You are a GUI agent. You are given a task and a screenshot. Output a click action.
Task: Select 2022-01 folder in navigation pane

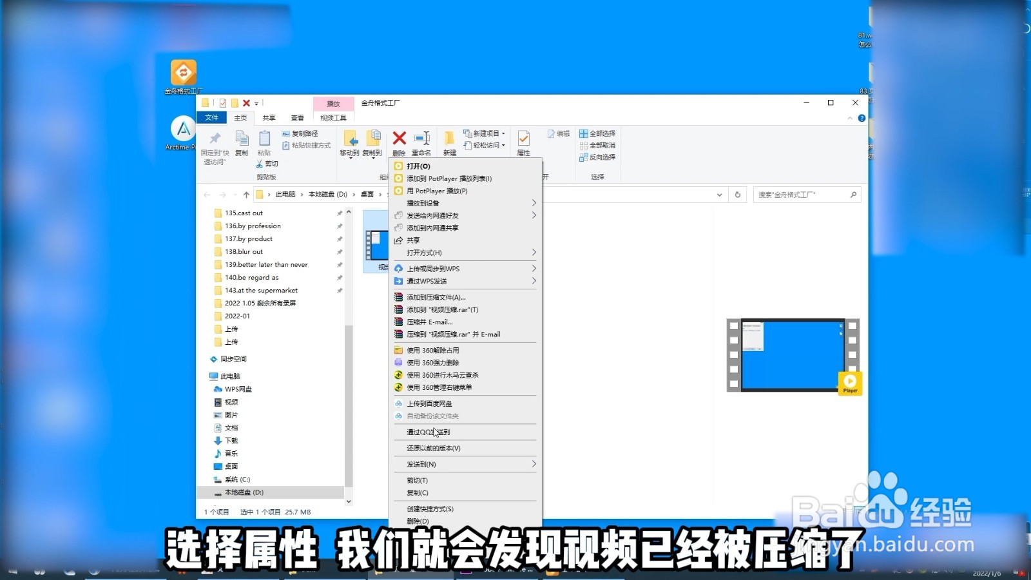coord(237,316)
